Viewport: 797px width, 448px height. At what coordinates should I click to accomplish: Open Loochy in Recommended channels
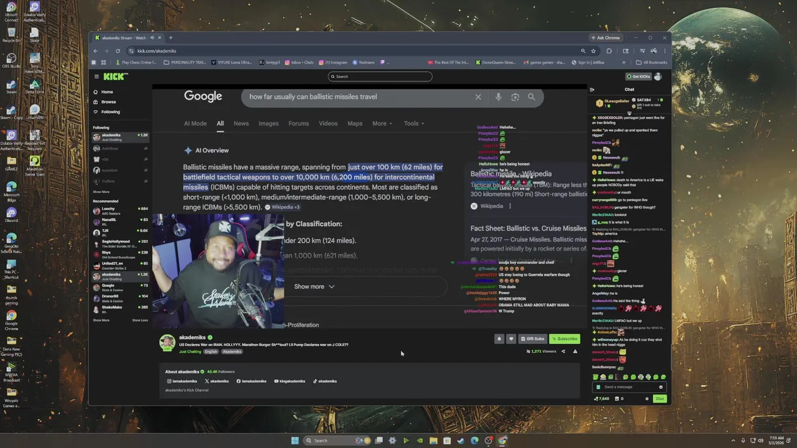(x=120, y=211)
